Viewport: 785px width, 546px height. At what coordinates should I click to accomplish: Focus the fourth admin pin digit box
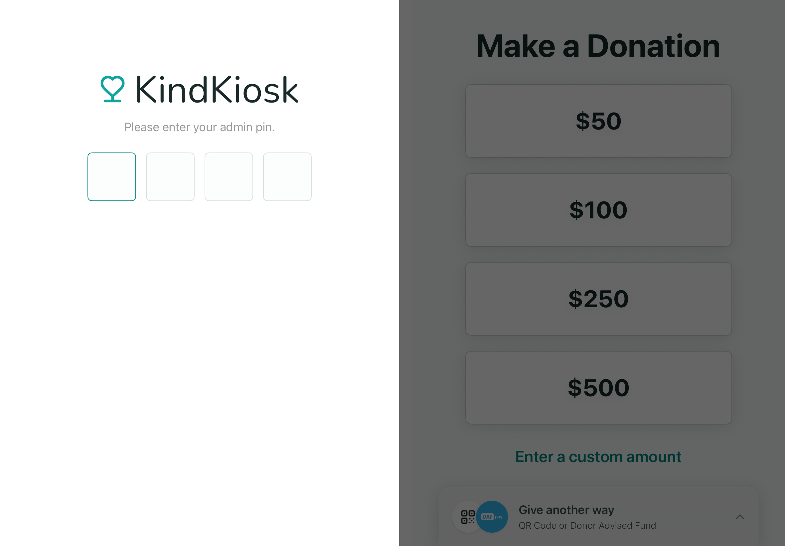(287, 176)
